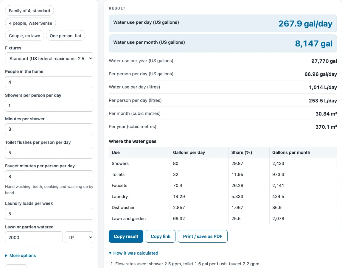Click the Dishwasher row label

(123, 207)
